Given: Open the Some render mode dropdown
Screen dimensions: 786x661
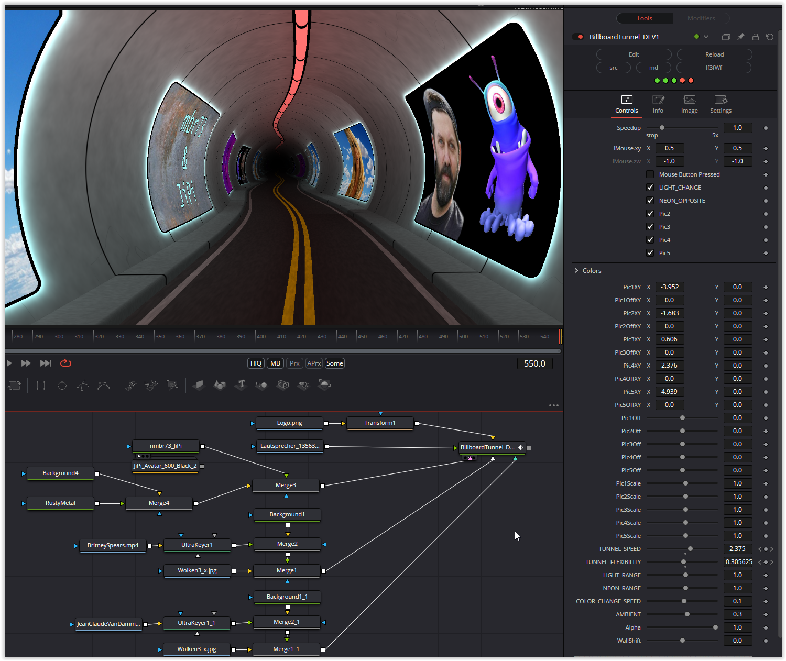Looking at the screenshot, I should click(x=335, y=363).
